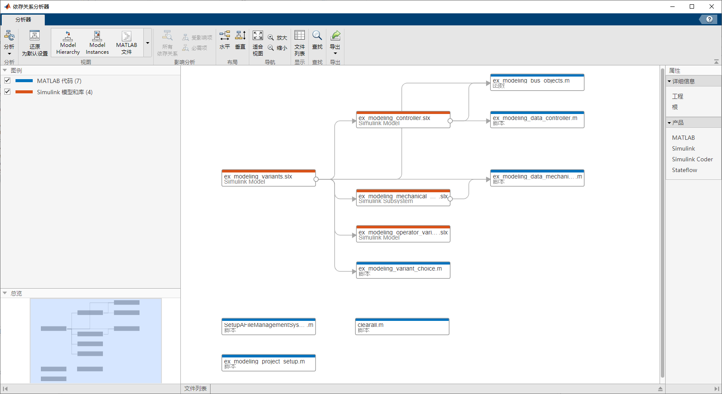Switch to the 文件列表 tab at bottom

point(195,388)
